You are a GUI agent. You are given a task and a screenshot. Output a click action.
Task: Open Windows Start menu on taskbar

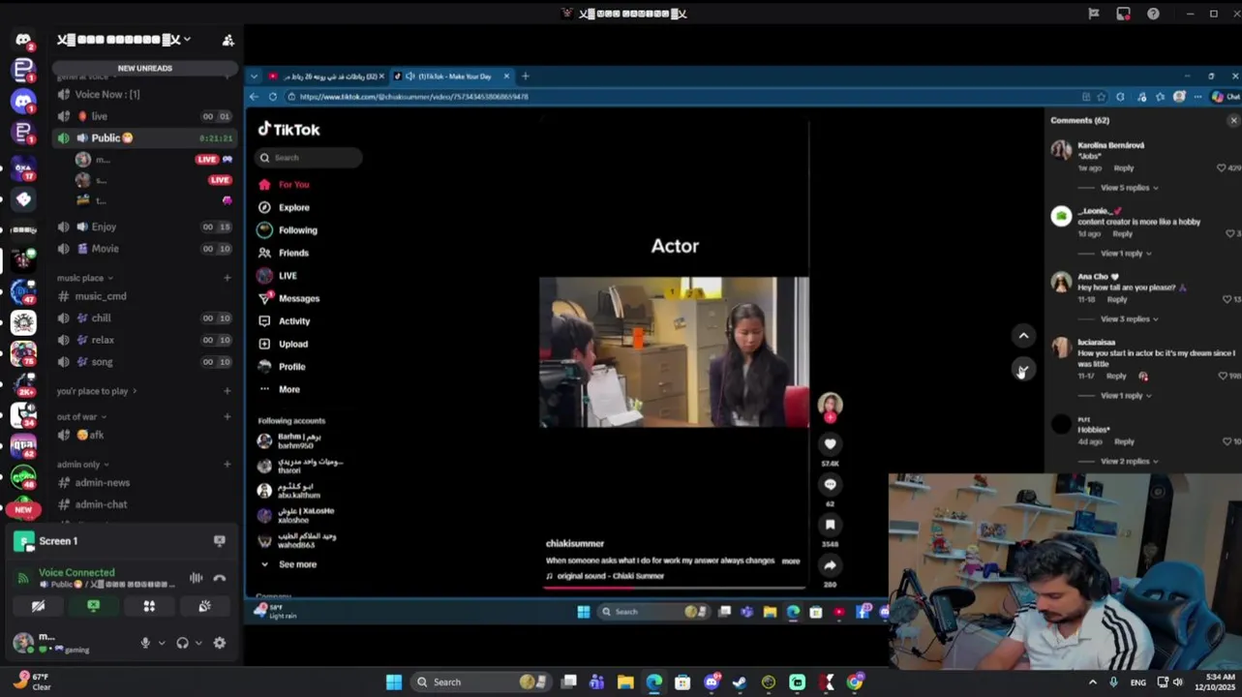393,682
